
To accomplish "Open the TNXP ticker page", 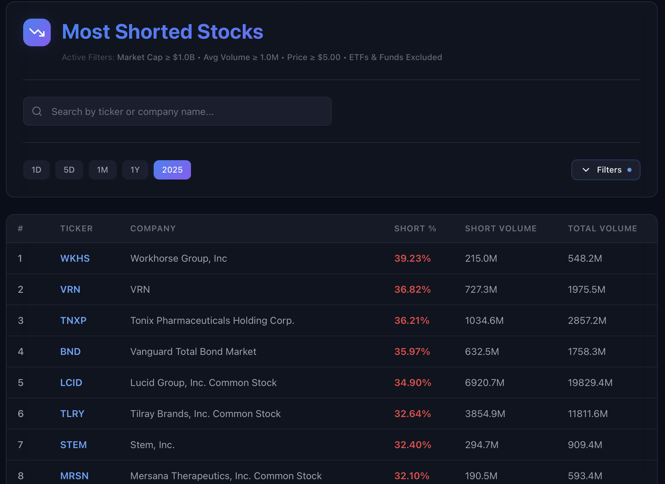I will (x=73, y=320).
